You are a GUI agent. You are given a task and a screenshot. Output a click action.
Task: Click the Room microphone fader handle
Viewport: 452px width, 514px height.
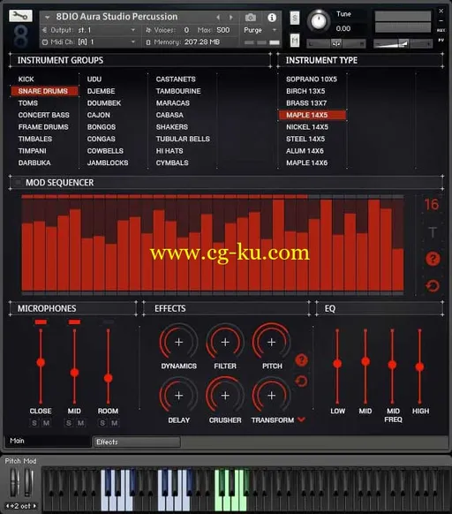109,378
